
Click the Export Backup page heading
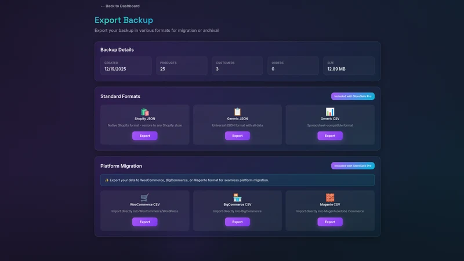124,20
